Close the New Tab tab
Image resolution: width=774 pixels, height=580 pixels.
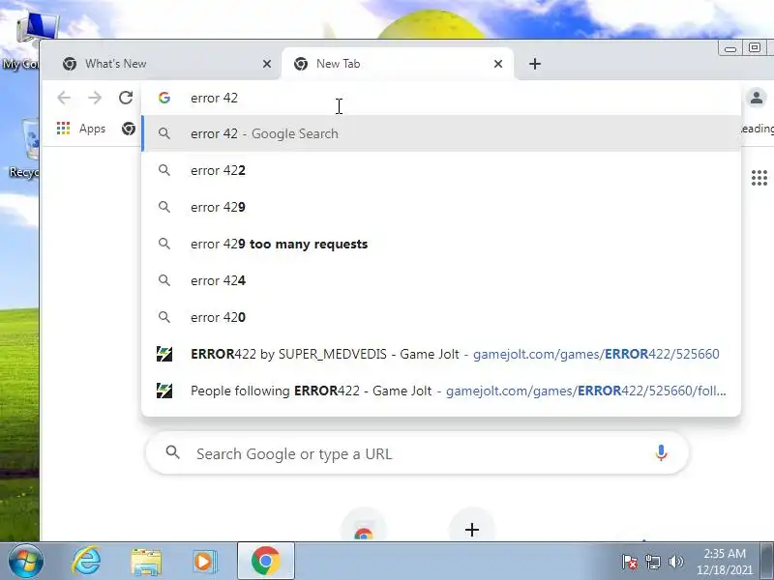498,64
